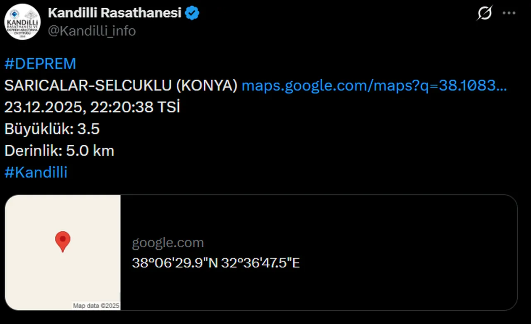Click the Map data ©2025 attribution
This screenshot has width=531, height=324.
[96, 306]
